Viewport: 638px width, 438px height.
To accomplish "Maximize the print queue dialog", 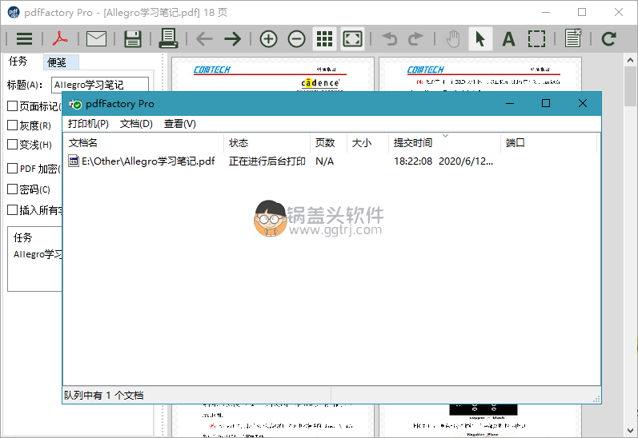I will [x=546, y=104].
